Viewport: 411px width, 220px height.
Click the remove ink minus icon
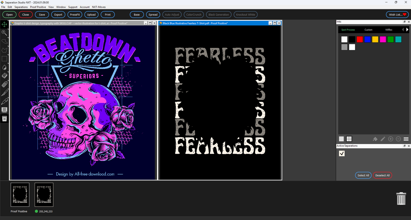point(398,139)
